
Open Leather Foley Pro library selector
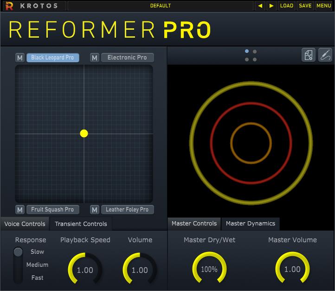[x=127, y=210]
